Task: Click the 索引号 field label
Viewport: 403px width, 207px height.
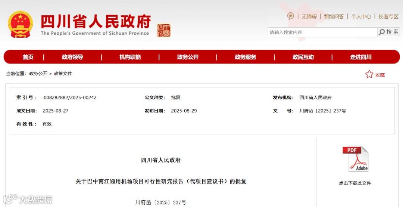Action: 26,98
